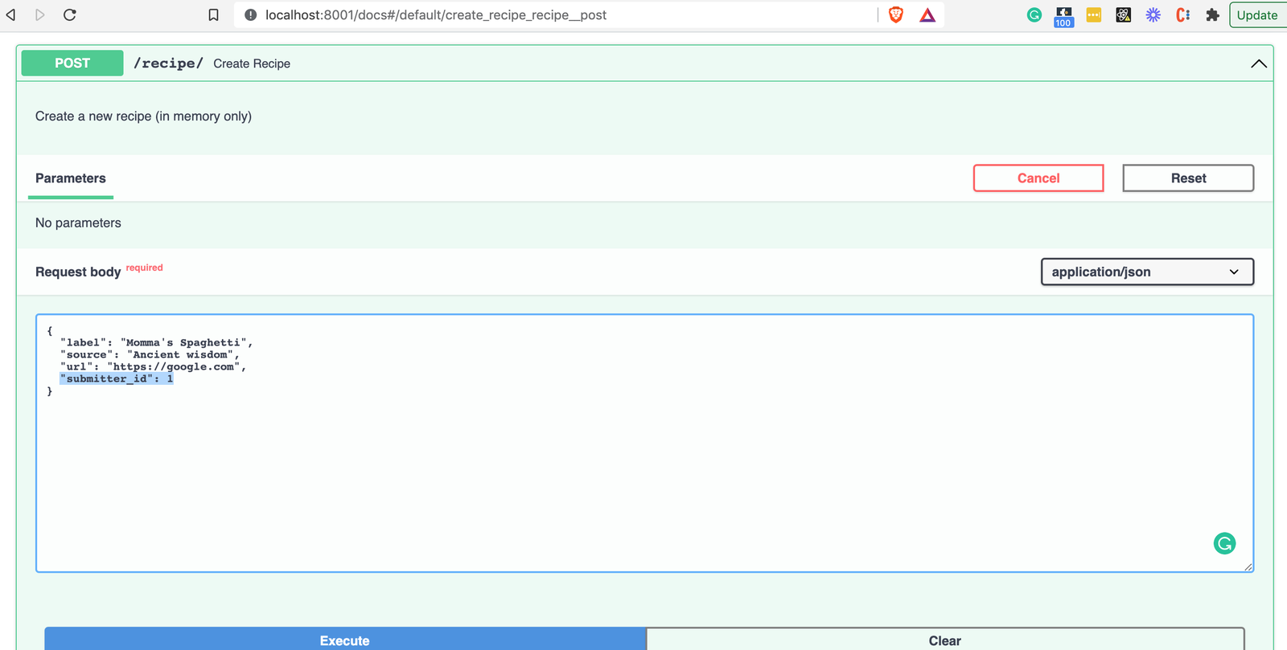Image resolution: width=1287 pixels, height=650 pixels.
Task: Click inside the request body JSON editor
Action: (x=644, y=443)
